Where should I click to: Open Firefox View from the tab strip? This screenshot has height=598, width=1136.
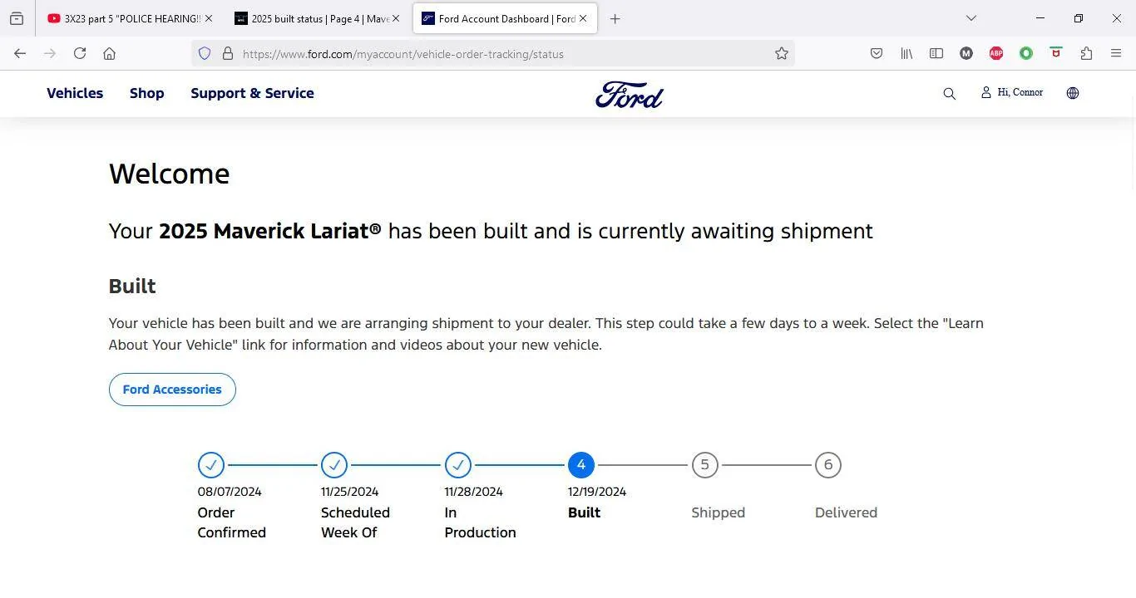point(17,18)
